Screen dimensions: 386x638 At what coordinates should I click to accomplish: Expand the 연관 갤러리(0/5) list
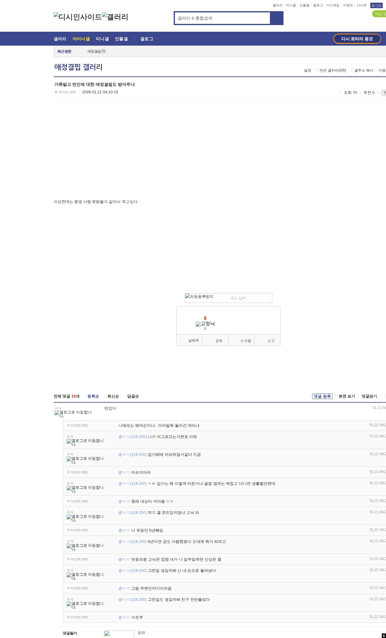tap(333, 70)
